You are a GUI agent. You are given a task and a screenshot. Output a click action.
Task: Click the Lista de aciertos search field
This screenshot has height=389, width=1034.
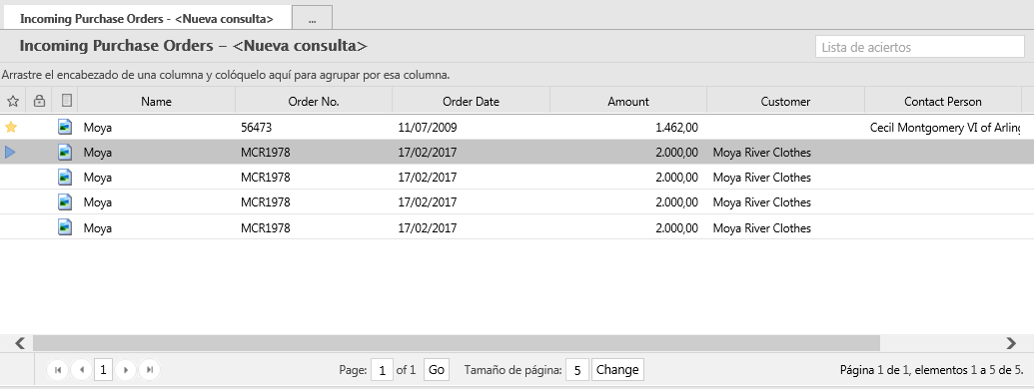coord(919,47)
